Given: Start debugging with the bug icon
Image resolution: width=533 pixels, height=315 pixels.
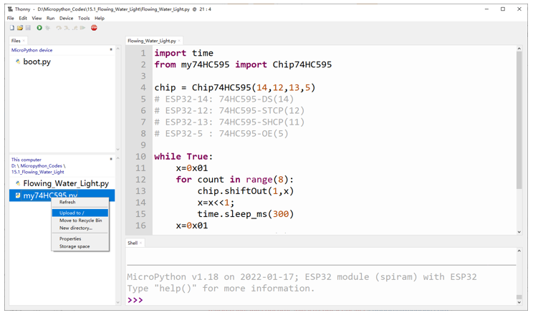Looking at the screenshot, I should [47, 28].
